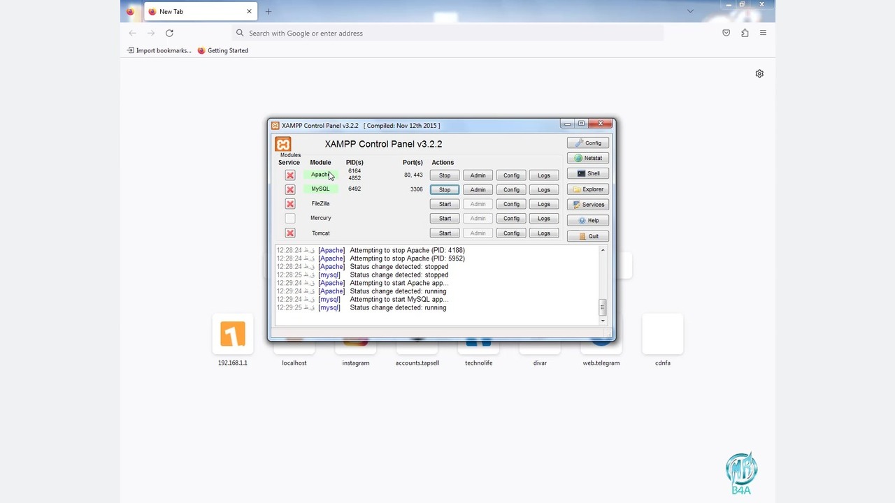View the MySQL Logs
Screen dimensions: 895x503
[x=544, y=189]
